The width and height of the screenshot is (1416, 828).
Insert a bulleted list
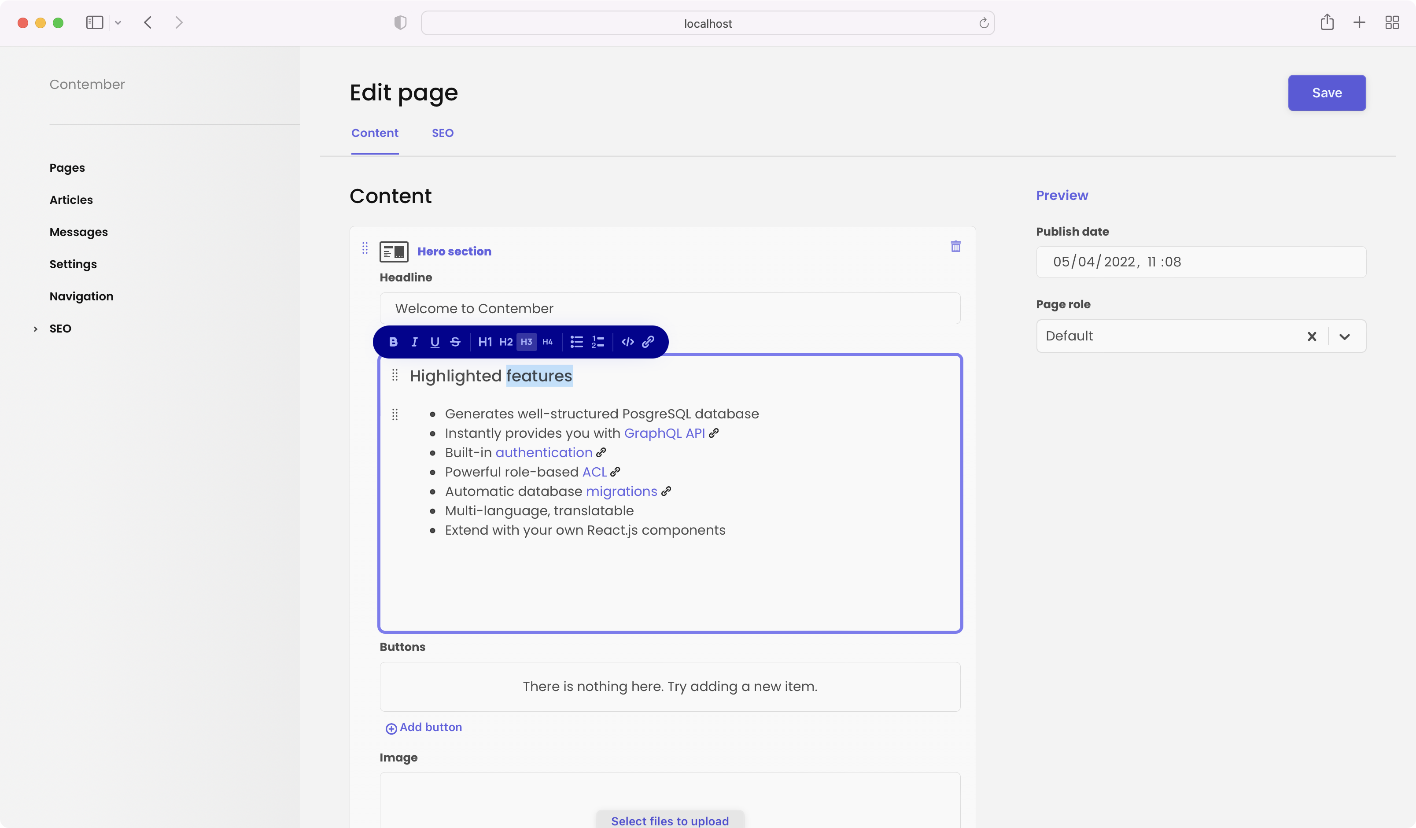coord(576,342)
